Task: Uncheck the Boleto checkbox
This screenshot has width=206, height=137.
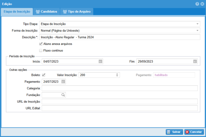Action: 44,75
